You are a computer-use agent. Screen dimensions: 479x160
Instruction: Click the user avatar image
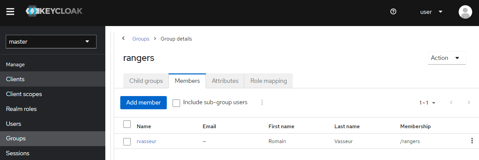(x=465, y=12)
